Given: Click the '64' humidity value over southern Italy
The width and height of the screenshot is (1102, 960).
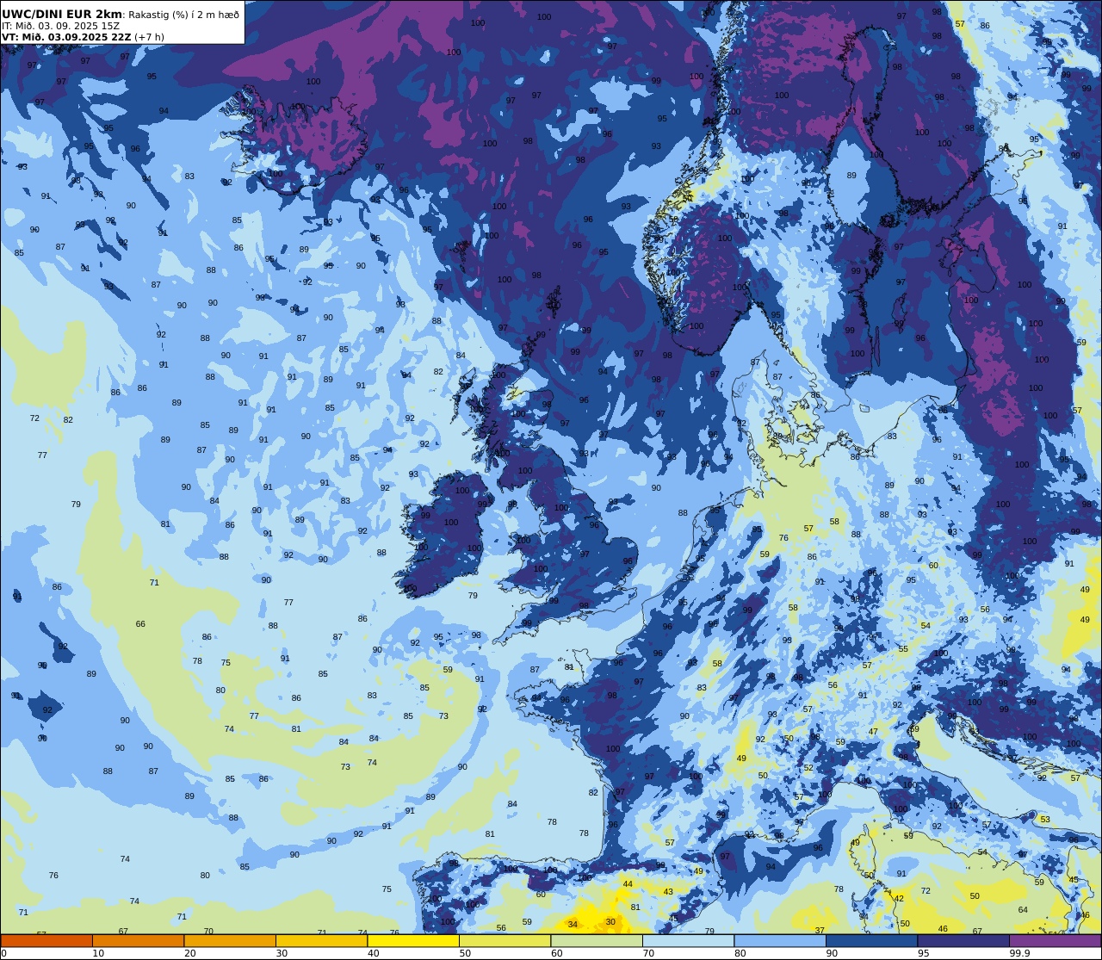Looking at the screenshot, I should click(1023, 910).
